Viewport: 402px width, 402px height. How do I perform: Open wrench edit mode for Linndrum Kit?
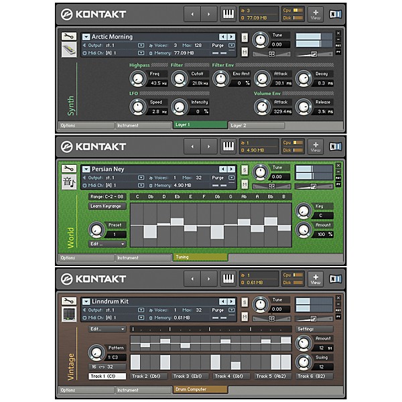coord(69,301)
